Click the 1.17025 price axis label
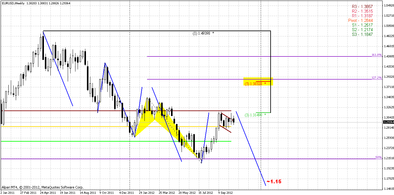Viewport: 394px width, 195px height. click(x=389, y=179)
